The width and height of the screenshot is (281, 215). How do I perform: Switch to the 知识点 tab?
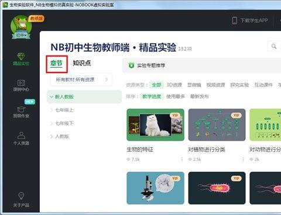[82, 63]
